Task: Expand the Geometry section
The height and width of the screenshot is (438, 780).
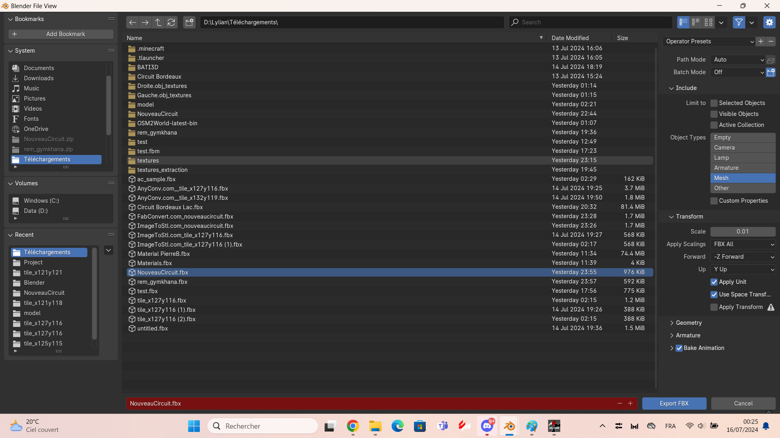Action: [689, 323]
